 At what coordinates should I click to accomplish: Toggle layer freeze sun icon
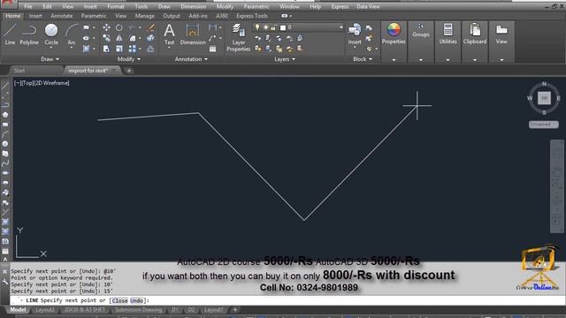(x=265, y=27)
